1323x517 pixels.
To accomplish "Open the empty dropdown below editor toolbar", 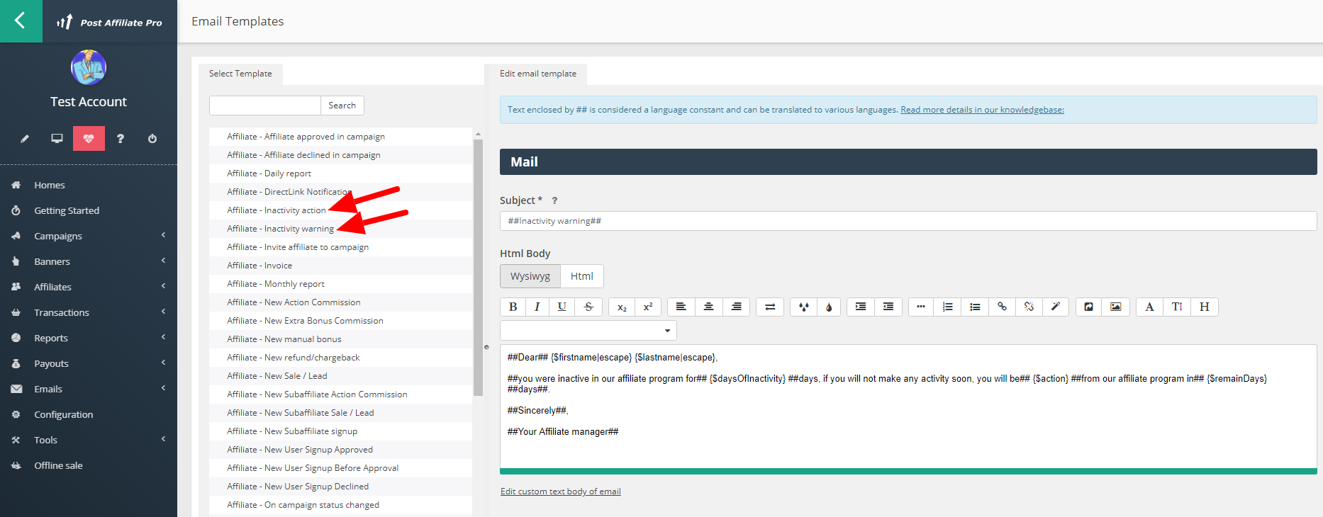I will 588,330.
